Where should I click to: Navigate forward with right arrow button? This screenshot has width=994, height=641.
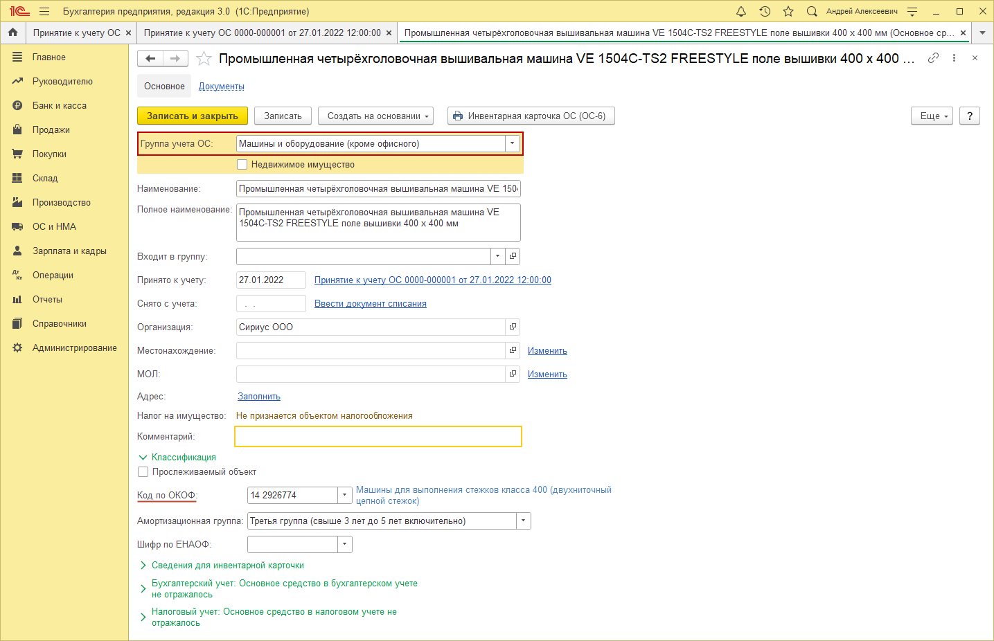pyautogui.click(x=175, y=59)
